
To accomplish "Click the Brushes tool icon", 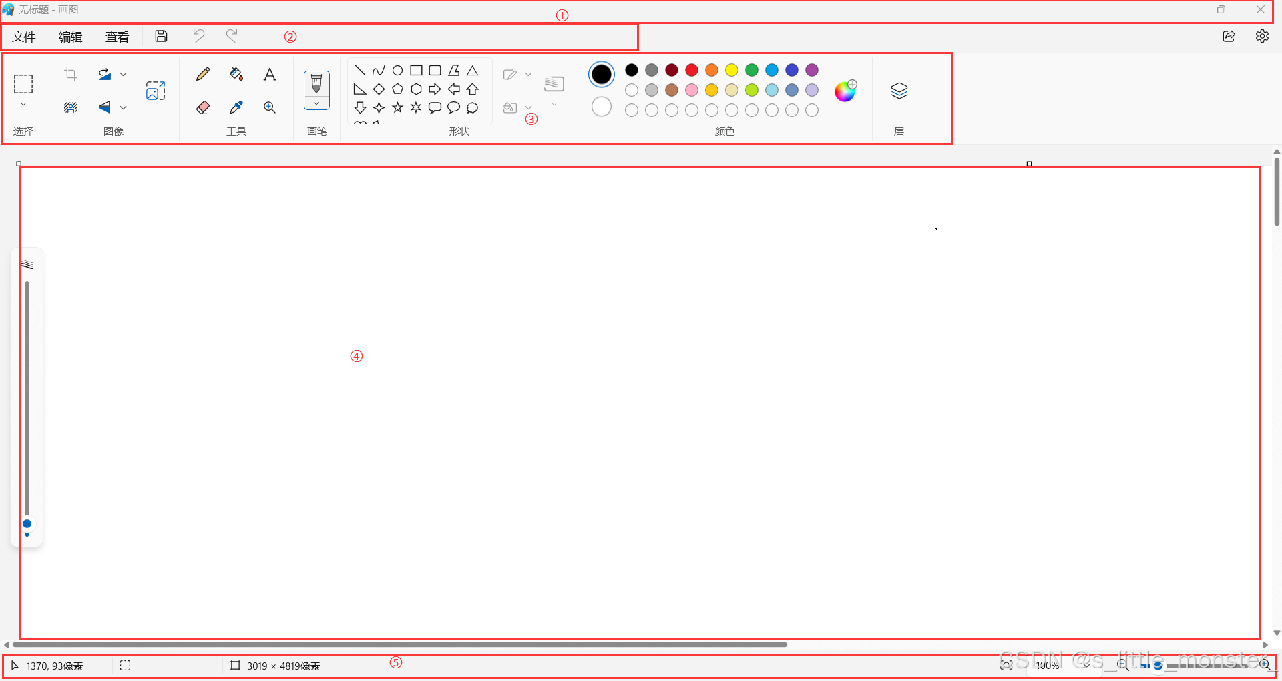I will (316, 84).
